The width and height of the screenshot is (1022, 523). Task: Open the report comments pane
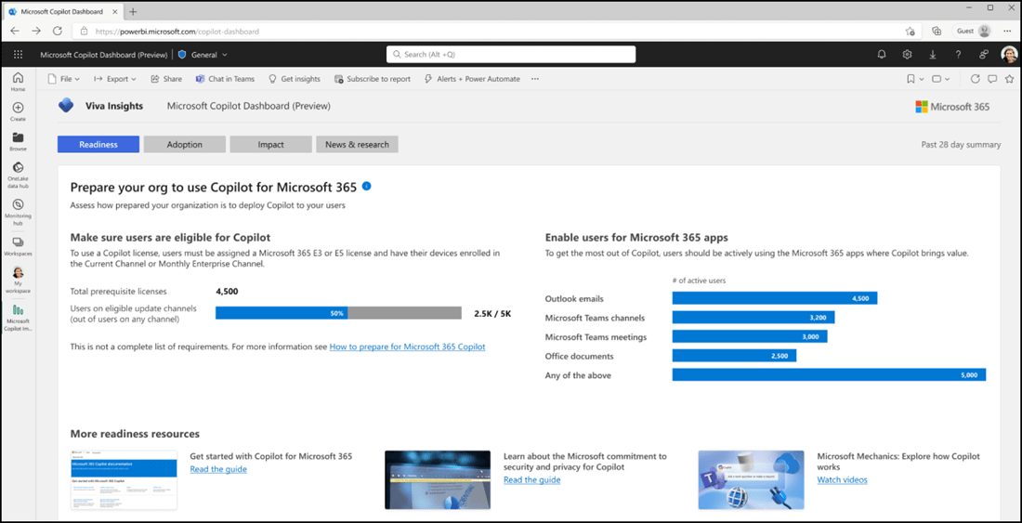[992, 79]
